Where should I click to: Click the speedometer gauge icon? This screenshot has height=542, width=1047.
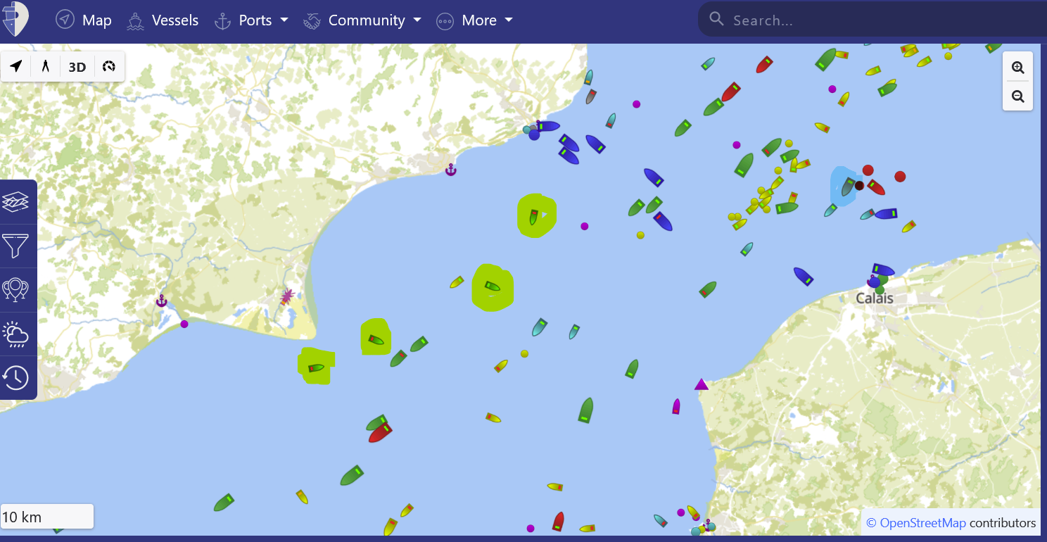coord(108,67)
